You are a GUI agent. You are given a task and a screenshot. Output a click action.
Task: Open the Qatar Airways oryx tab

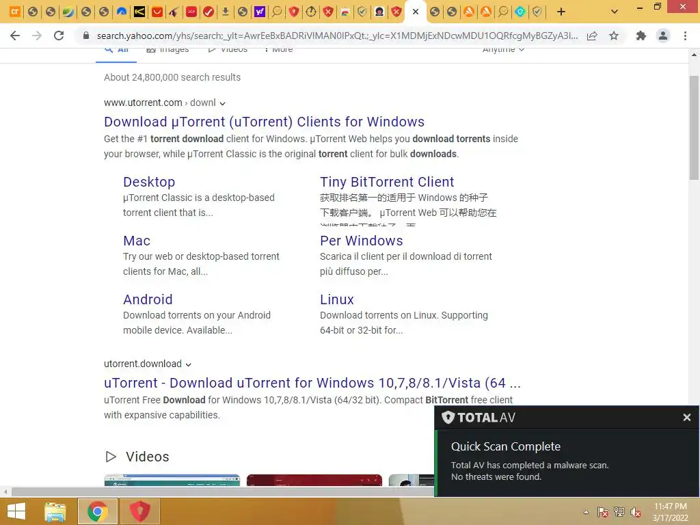click(174, 12)
